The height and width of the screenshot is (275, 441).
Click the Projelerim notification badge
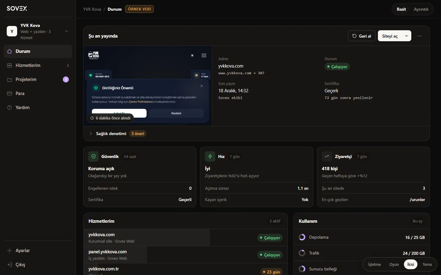pos(66,79)
